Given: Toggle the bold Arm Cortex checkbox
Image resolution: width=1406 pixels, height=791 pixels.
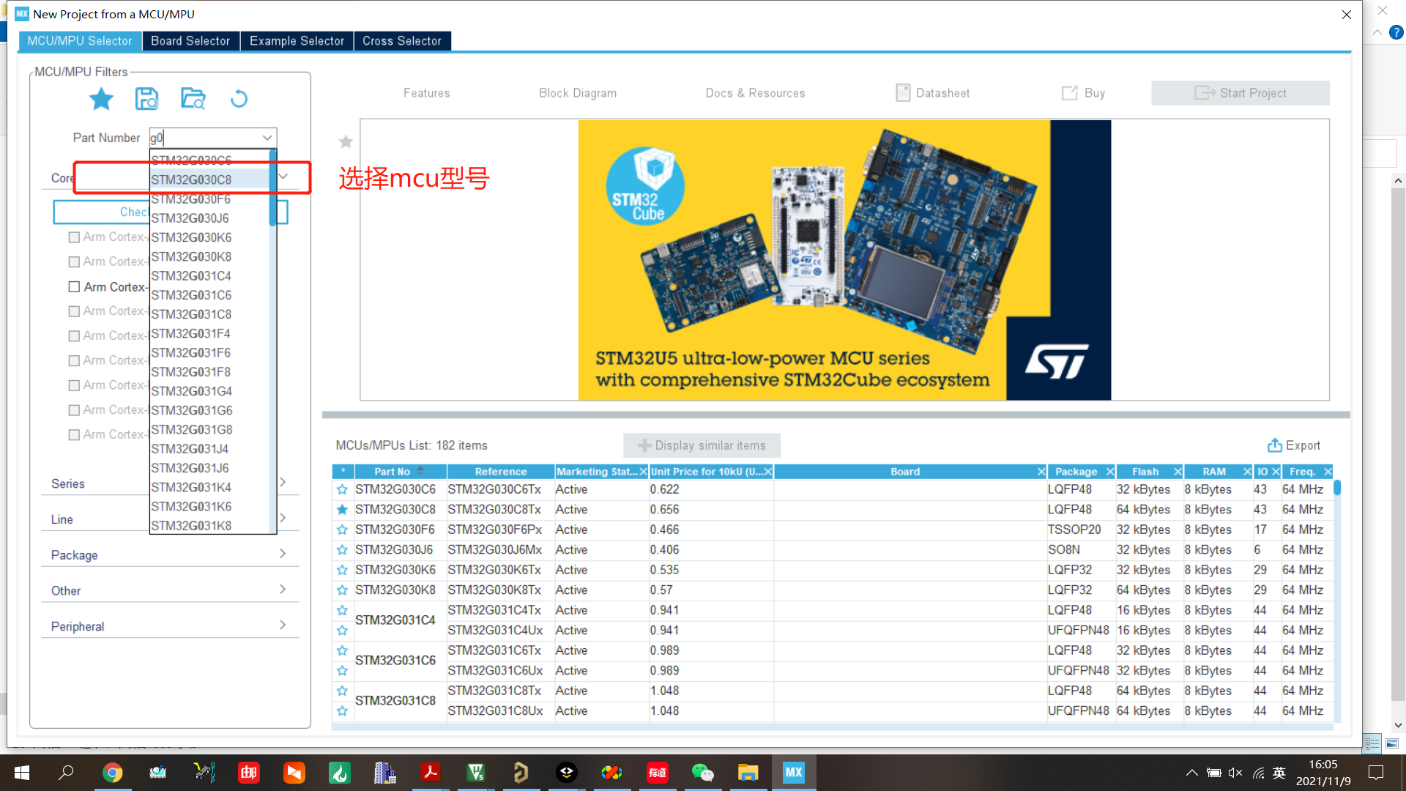Looking at the screenshot, I should (x=73, y=286).
